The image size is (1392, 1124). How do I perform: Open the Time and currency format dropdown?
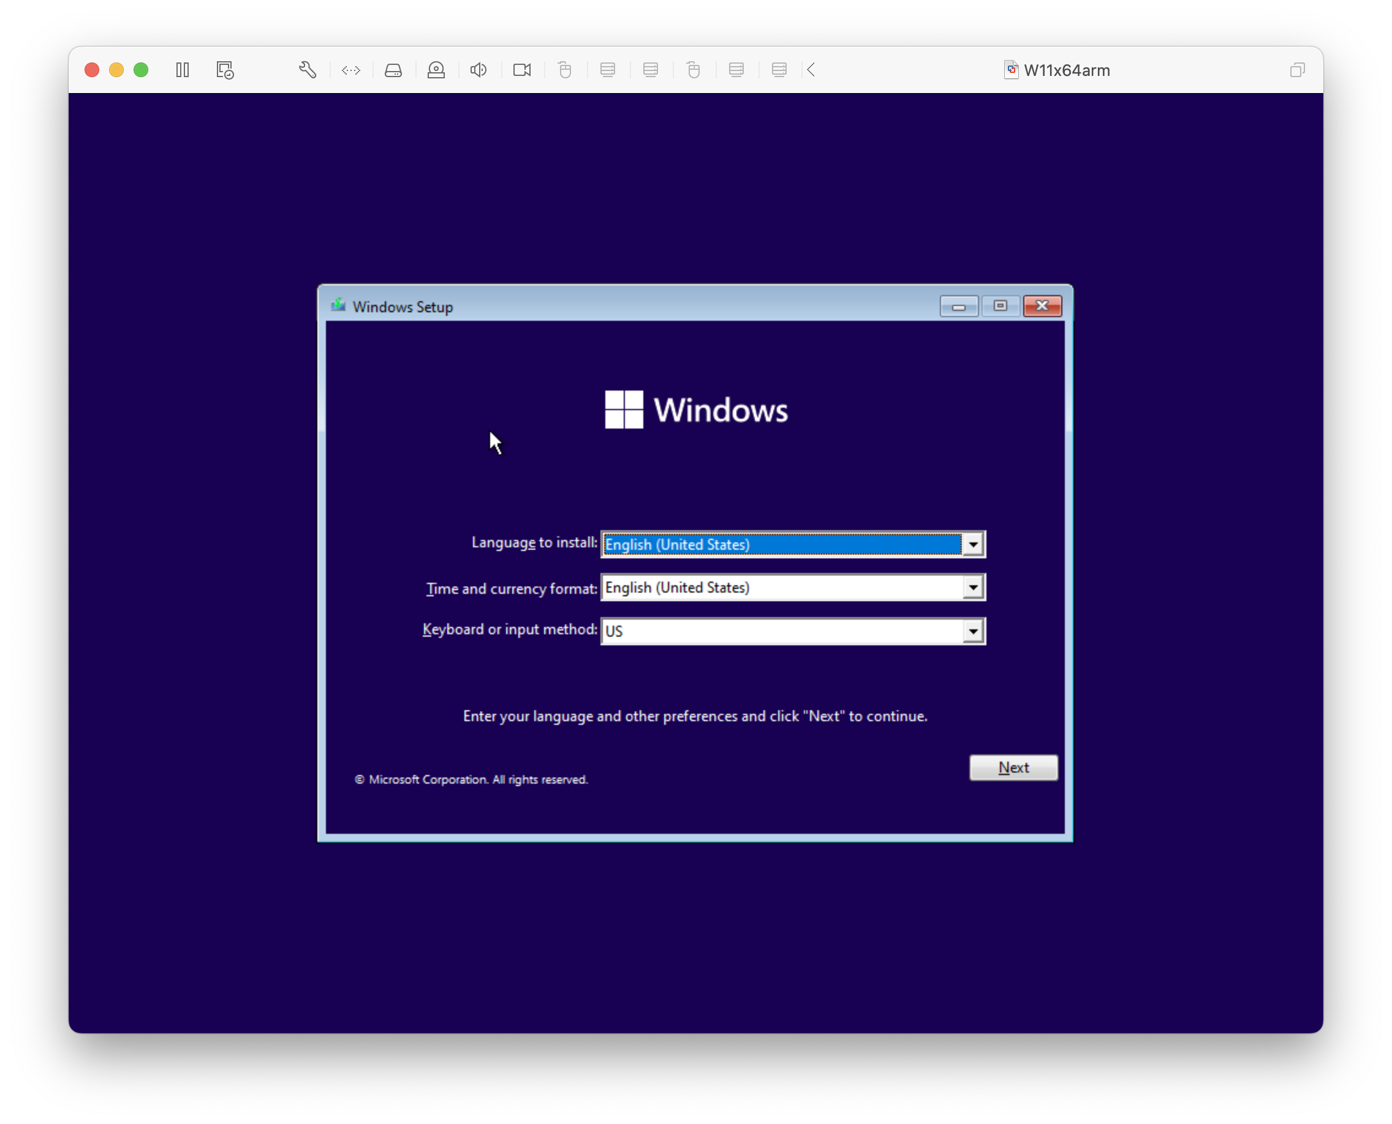point(973,587)
